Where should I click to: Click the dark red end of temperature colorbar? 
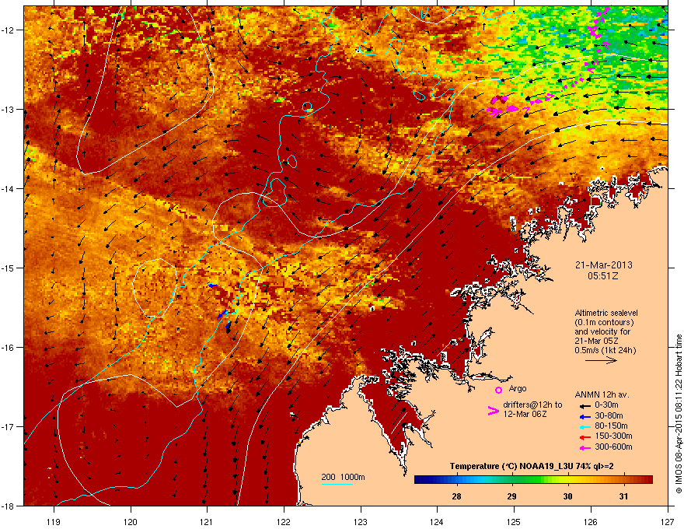(647, 480)
